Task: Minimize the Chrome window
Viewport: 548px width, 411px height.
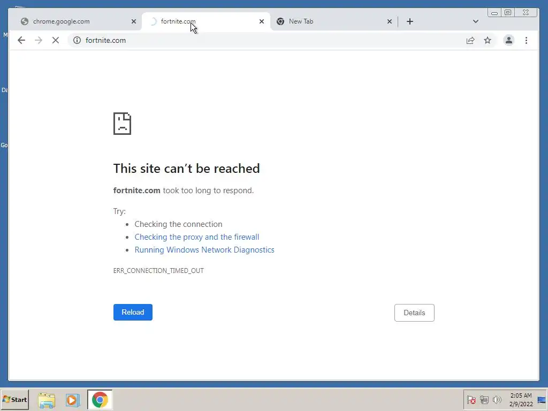Action: coord(494,13)
